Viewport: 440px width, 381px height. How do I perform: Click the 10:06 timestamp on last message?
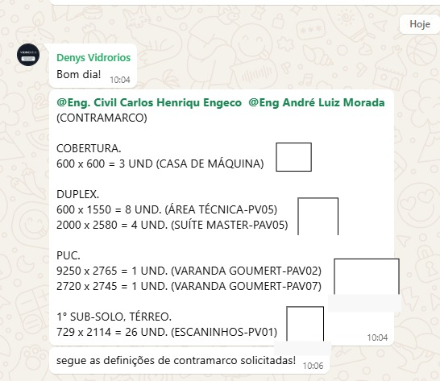coord(313,366)
